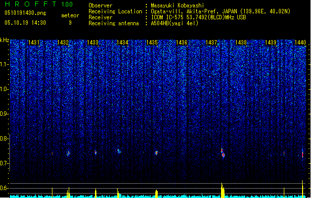311x198 pixels.
Task: Click the date stamp 05.10.19 14:30
Action: pos(25,23)
